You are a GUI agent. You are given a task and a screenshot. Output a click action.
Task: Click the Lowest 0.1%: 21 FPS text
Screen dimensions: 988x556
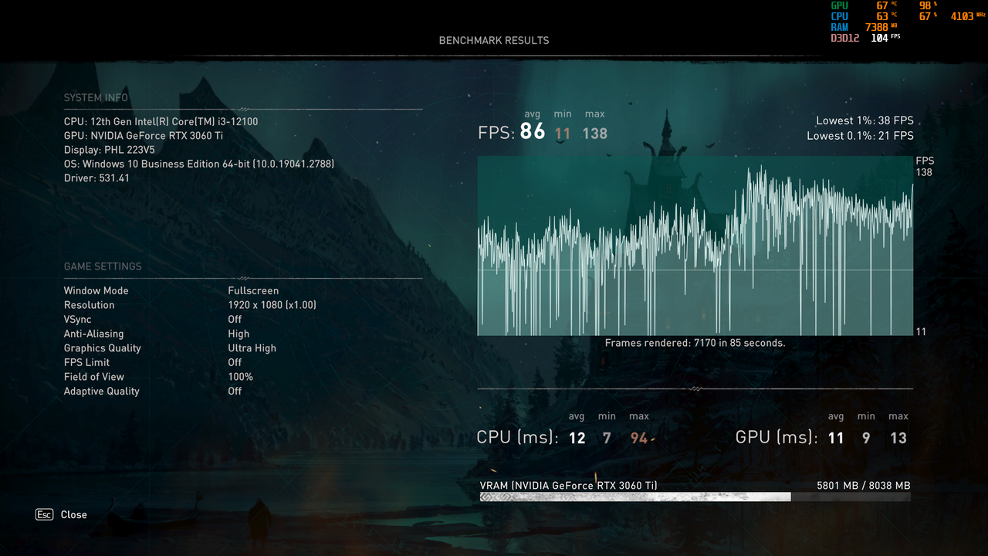pos(860,136)
